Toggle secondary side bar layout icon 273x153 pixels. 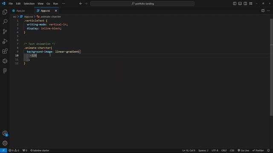[245, 3]
